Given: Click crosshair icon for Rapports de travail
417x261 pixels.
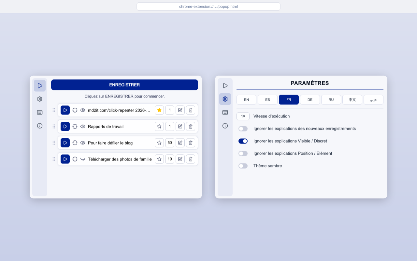Looking at the screenshot, I should 75,127.
